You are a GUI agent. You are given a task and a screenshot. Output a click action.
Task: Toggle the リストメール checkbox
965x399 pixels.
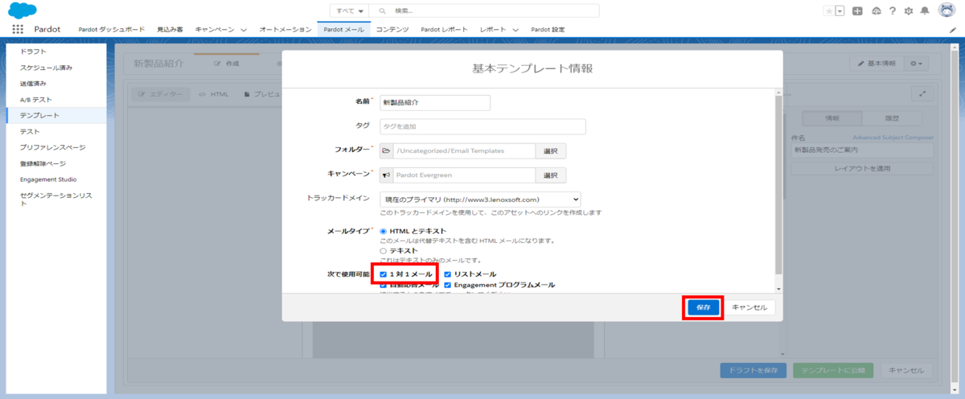point(448,274)
